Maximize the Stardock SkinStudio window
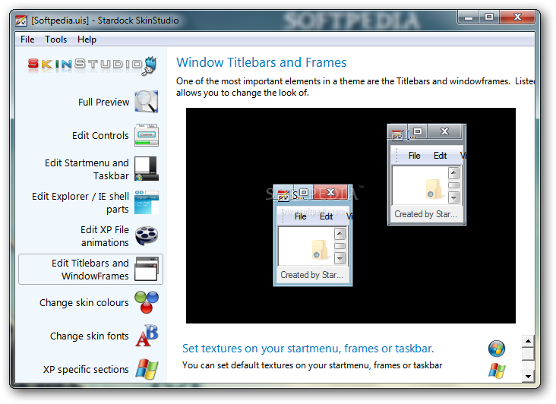This screenshot has height=404, width=556. tap(489, 17)
